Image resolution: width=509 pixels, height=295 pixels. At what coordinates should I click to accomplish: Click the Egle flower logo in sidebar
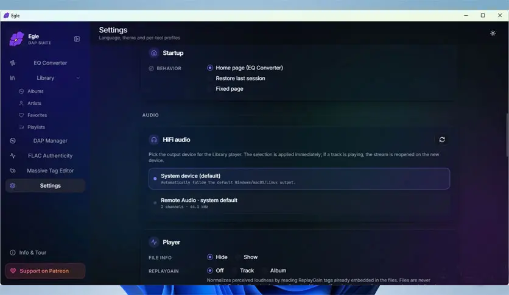[16, 39]
